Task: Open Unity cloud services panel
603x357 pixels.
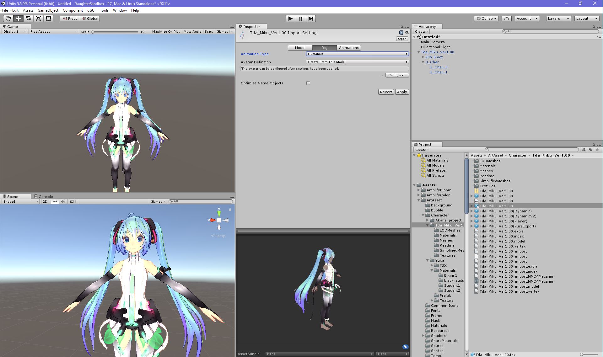Action: click(x=506, y=19)
